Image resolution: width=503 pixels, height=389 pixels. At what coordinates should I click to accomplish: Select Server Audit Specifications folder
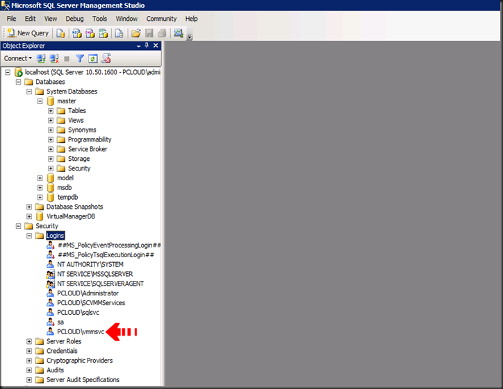point(83,380)
